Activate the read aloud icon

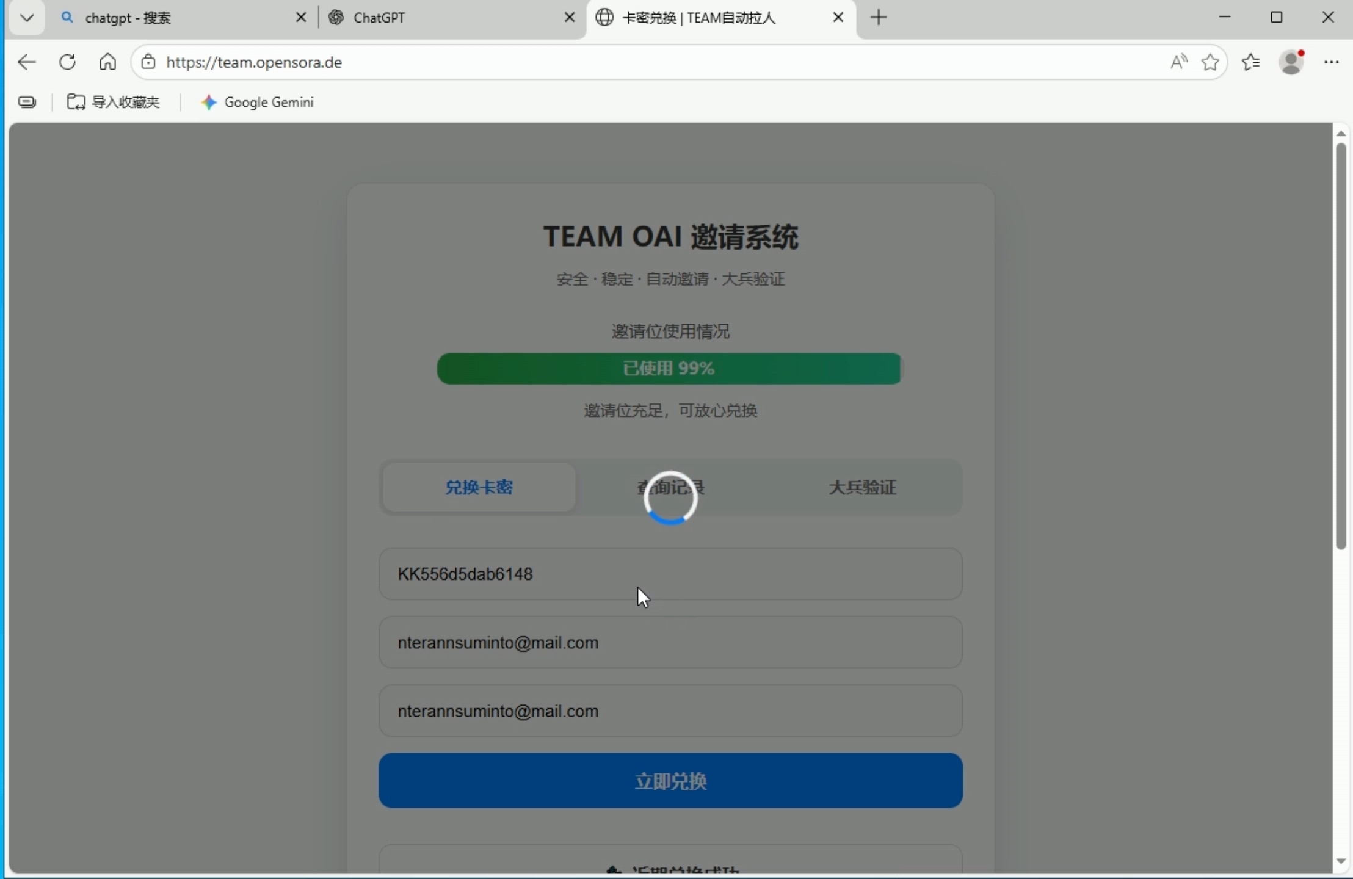(x=1178, y=62)
